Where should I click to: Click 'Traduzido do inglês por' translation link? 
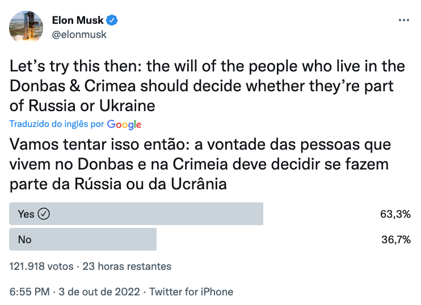coord(57,124)
